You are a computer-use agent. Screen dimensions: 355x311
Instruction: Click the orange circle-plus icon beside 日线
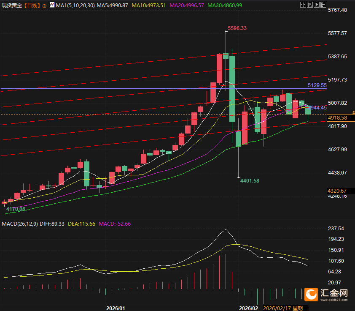coord(44,5)
